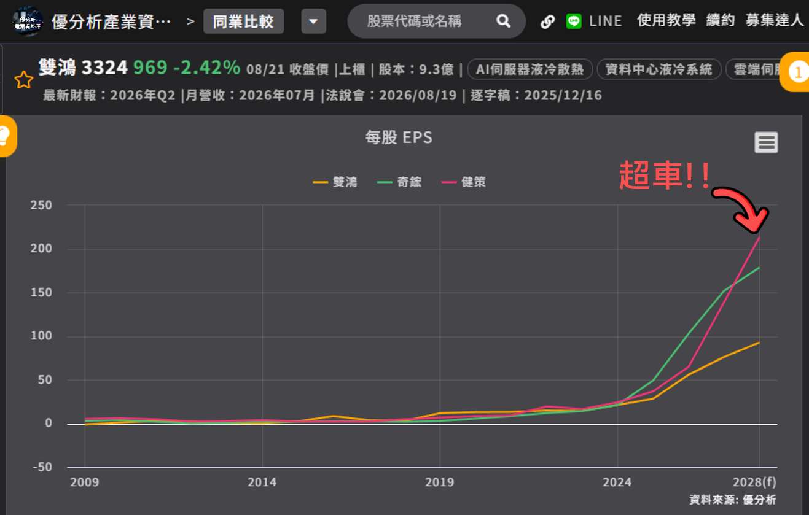The height and width of the screenshot is (515, 809).
Task: Click the AI伺服器液冷散熱 tag
Action: point(530,69)
